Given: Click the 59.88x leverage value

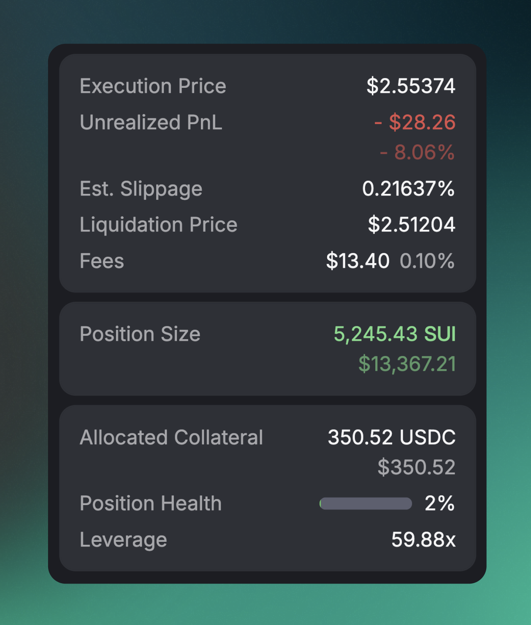Looking at the screenshot, I should click(423, 540).
